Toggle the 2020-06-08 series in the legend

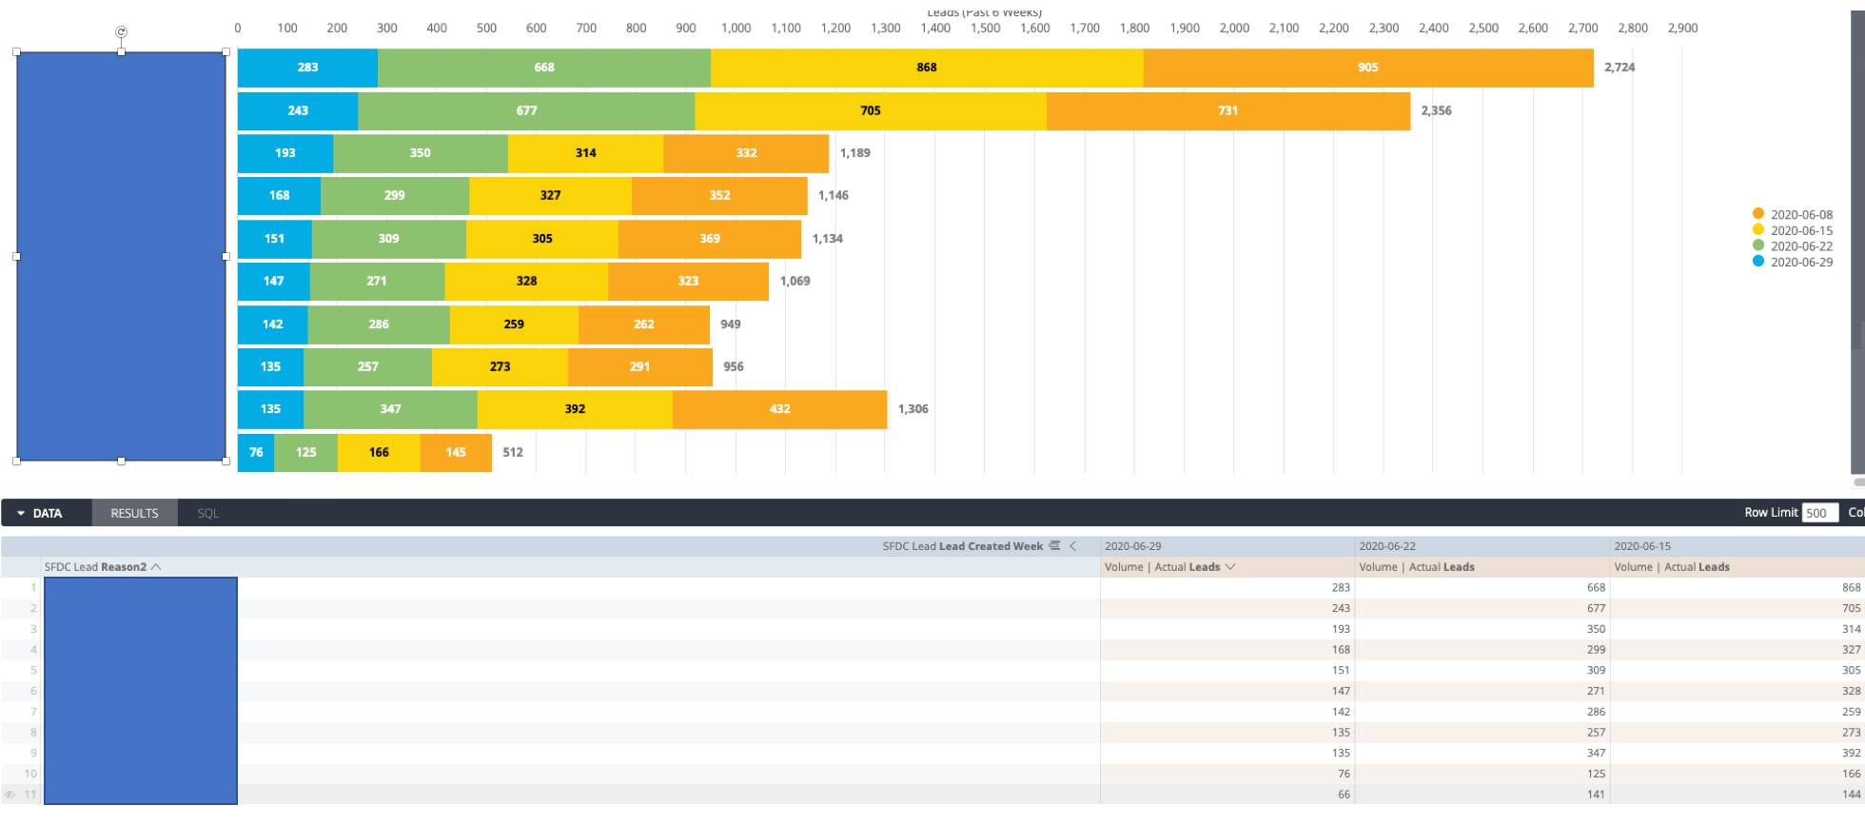coord(1800,215)
